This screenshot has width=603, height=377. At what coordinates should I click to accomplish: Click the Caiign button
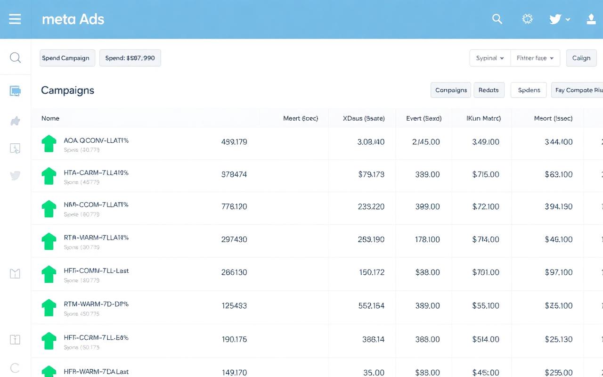pos(581,57)
